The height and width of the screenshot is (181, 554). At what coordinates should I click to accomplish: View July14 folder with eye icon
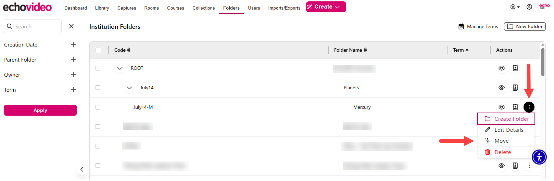[x=502, y=88]
